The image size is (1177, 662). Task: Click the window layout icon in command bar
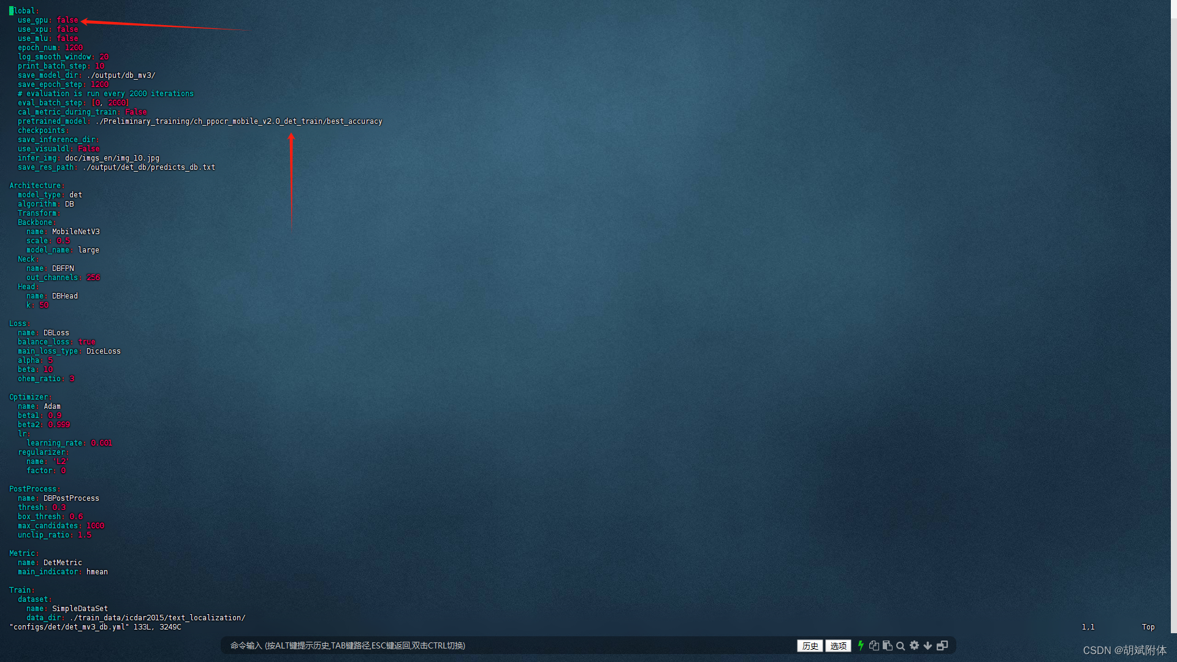pyautogui.click(x=942, y=645)
